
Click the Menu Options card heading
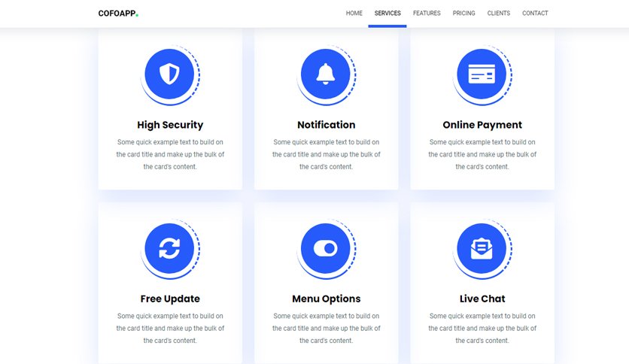(x=326, y=299)
